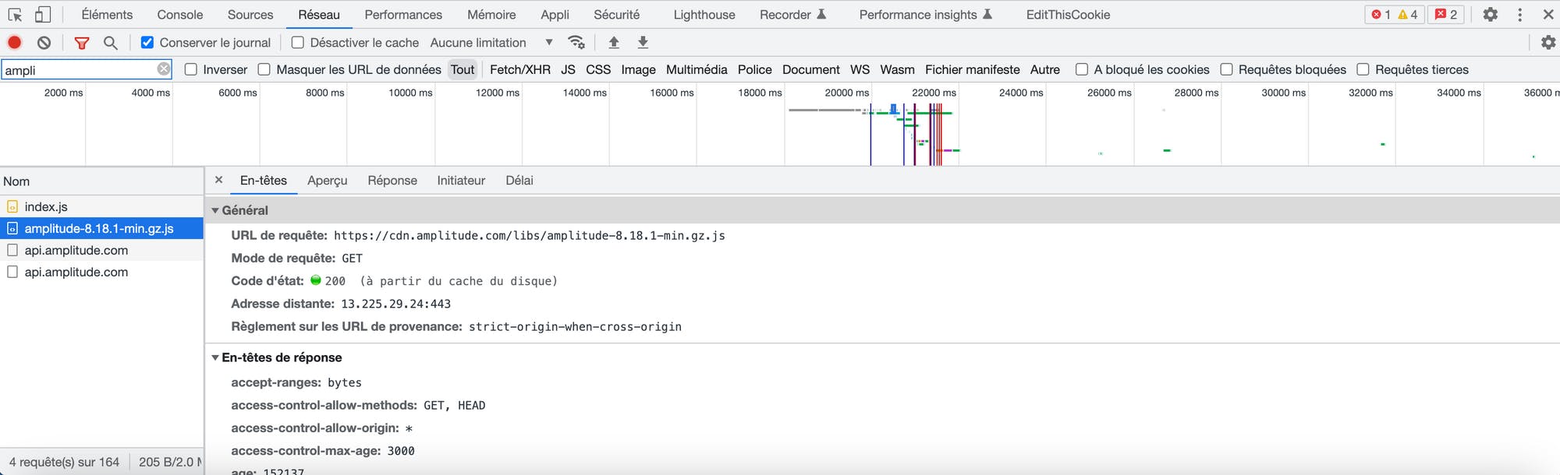Switch to Sources panel tab
This screenshot has width=1560, height=475.
(250, 15)
